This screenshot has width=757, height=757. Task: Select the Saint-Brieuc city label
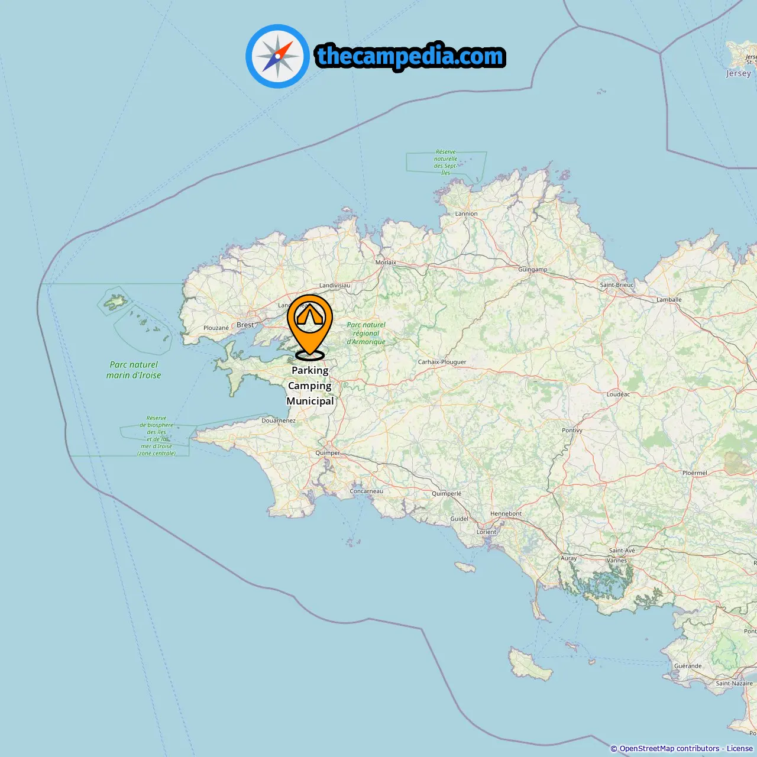(x=617, y=285)
